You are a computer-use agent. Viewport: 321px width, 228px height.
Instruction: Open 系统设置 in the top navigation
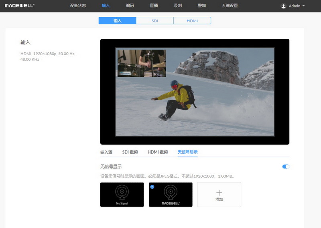pyautogui.click(x=230, y=6)
